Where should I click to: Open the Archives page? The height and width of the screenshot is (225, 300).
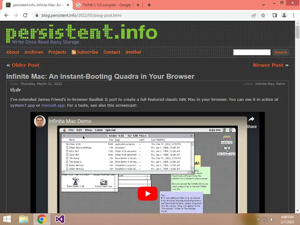click(34, 52)
